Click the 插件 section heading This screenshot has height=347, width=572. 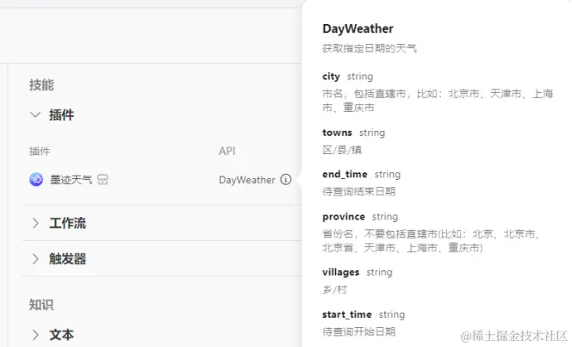coord(62,115)
